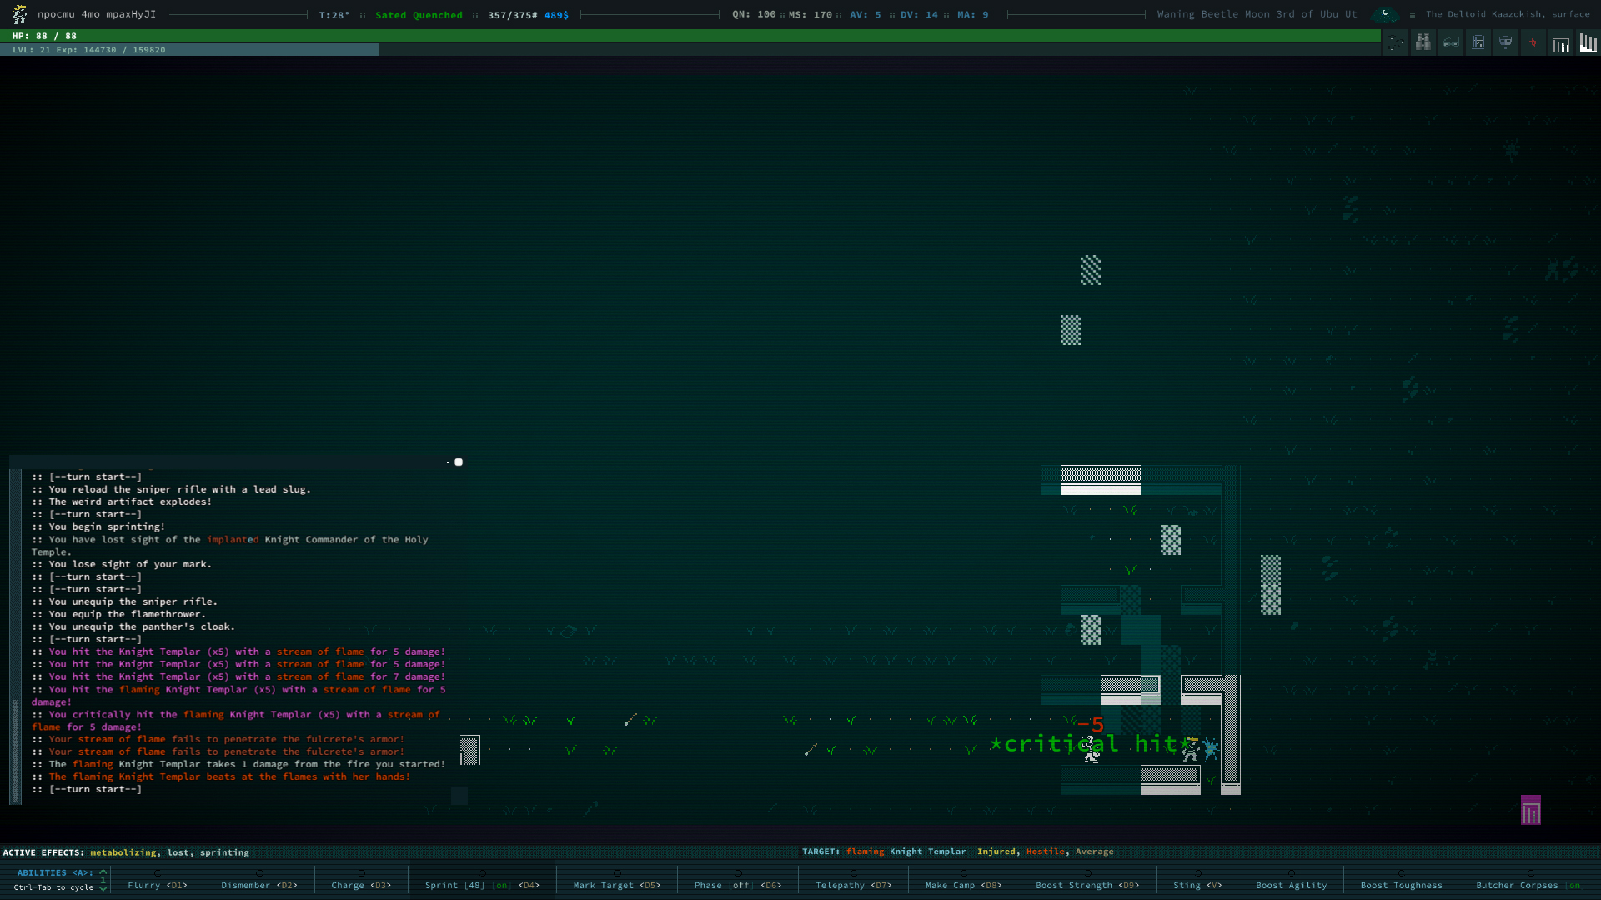Click the blue save-disk style icon
Image resolution: width=1601 pixels, height=900 pixels.
(1478, 42)
